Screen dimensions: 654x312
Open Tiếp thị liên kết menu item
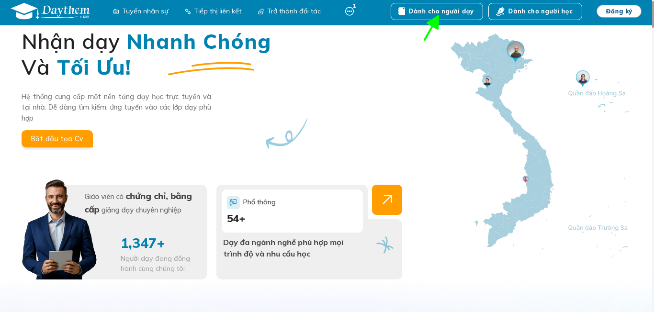(213, 11)
